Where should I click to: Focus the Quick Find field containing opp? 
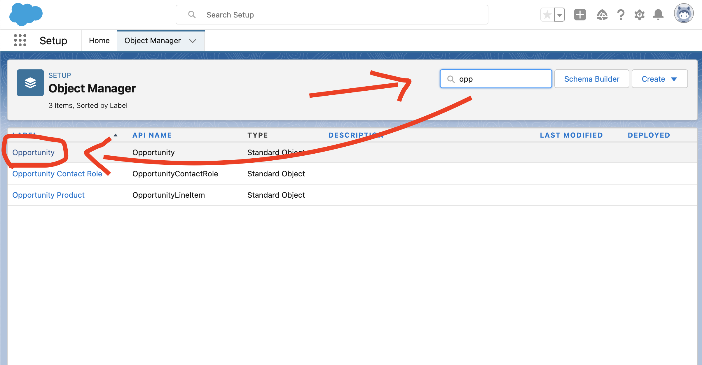tap(496, 79)
